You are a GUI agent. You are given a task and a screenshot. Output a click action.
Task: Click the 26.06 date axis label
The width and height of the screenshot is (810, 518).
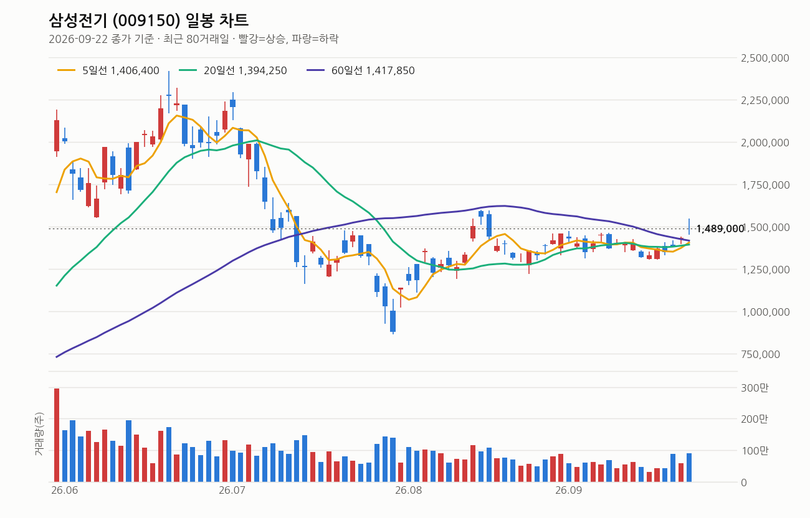64,491
